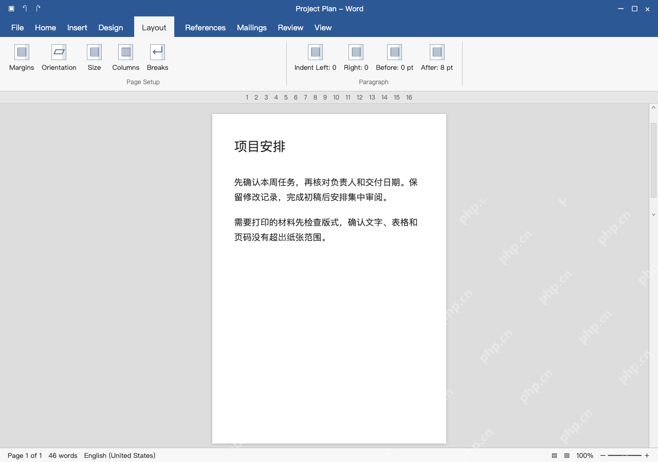Screen dimensions: 658x462
Task: Click the undo arrow icon
Action: pos(25,9)
